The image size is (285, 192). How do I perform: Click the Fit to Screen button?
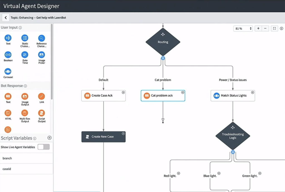click(274, 28)
